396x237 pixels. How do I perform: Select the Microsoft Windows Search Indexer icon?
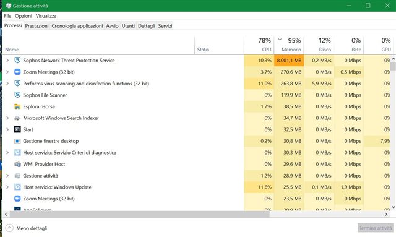pos(17,118)
